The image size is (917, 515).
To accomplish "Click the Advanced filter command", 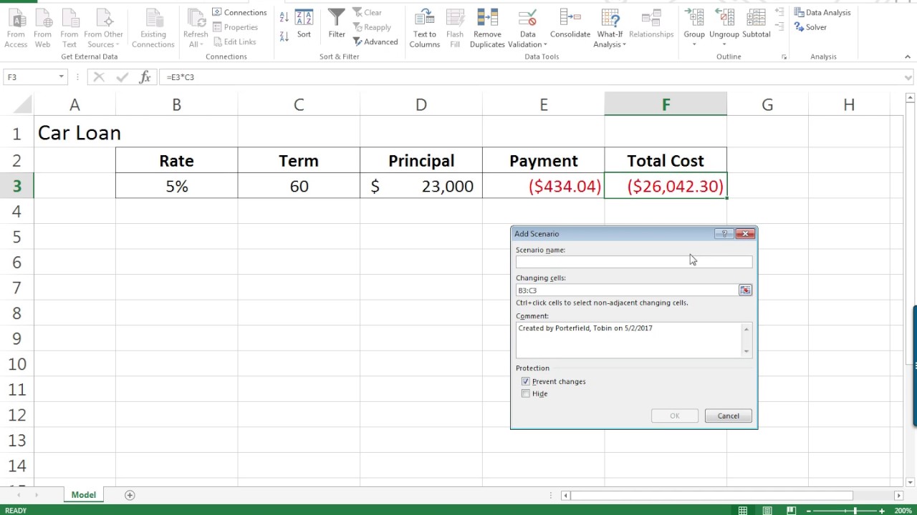I will click(375, 41).
